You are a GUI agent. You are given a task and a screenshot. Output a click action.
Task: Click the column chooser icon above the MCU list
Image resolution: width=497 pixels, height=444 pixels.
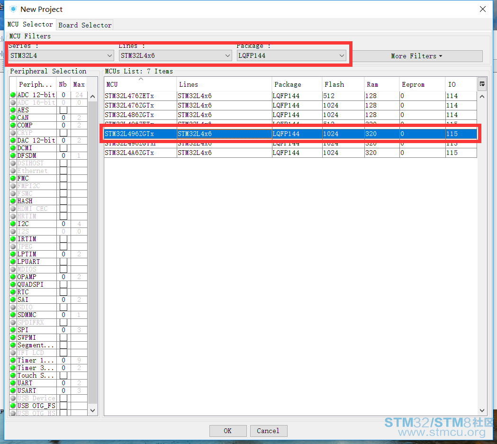click(x=482, y=84)
